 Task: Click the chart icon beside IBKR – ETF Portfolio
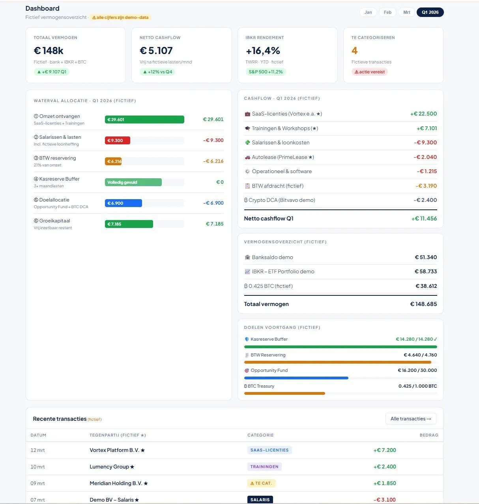pyautogui.click(x=247, y=272)
